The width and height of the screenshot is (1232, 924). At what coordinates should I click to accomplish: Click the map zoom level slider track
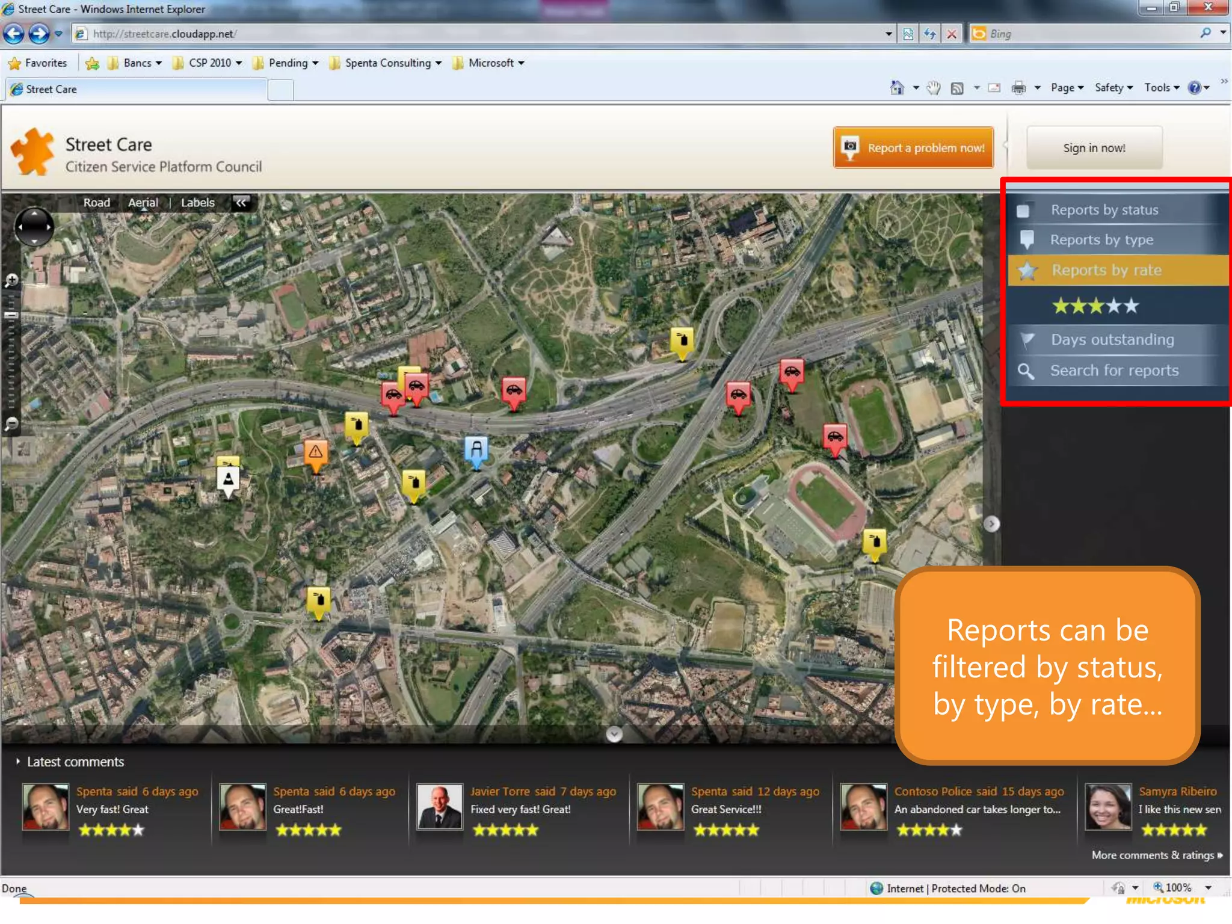pyautogui.click(x=11, y=351)
